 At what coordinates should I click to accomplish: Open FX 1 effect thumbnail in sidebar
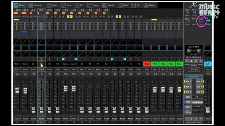click(197, 97)
